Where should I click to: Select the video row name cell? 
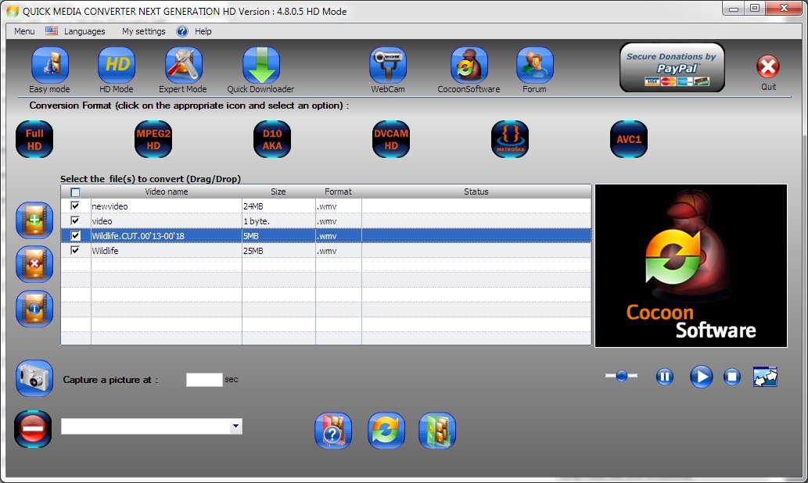pyautogui.click(x=167, y=221)
